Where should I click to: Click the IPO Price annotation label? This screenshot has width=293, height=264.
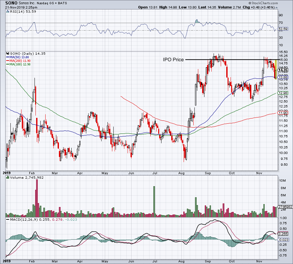click(173, 60)
